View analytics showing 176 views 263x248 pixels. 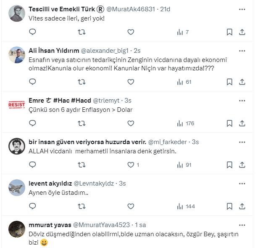coord(185,123)
